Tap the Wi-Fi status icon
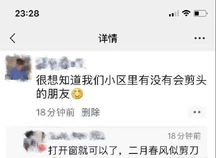Screen dimensions: 216x158 click(186, 13)
